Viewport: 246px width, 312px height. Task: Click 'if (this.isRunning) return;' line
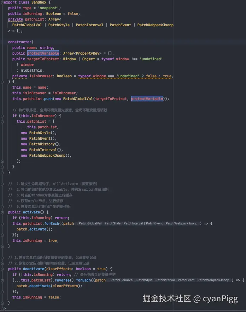tap(41, 218)
